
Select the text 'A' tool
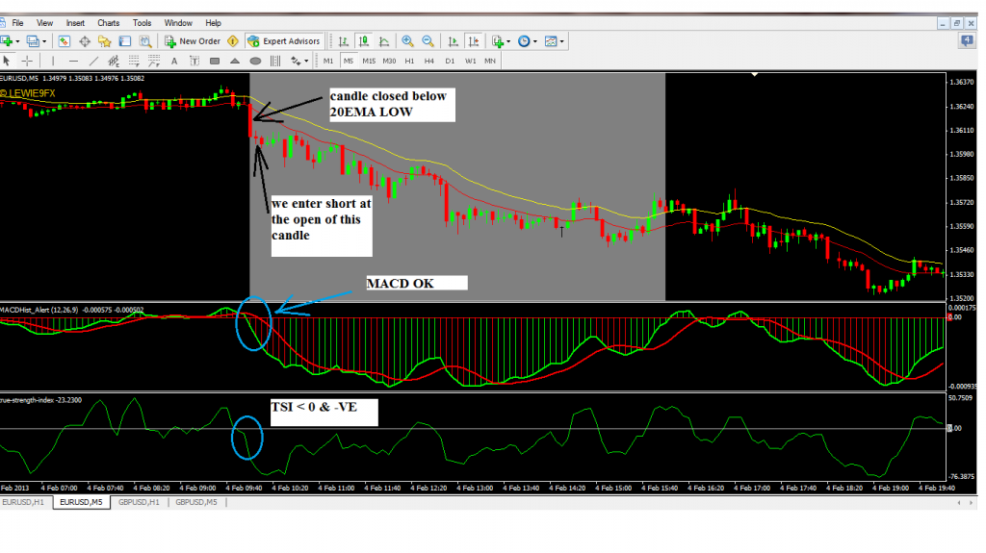tap(174, 61)
